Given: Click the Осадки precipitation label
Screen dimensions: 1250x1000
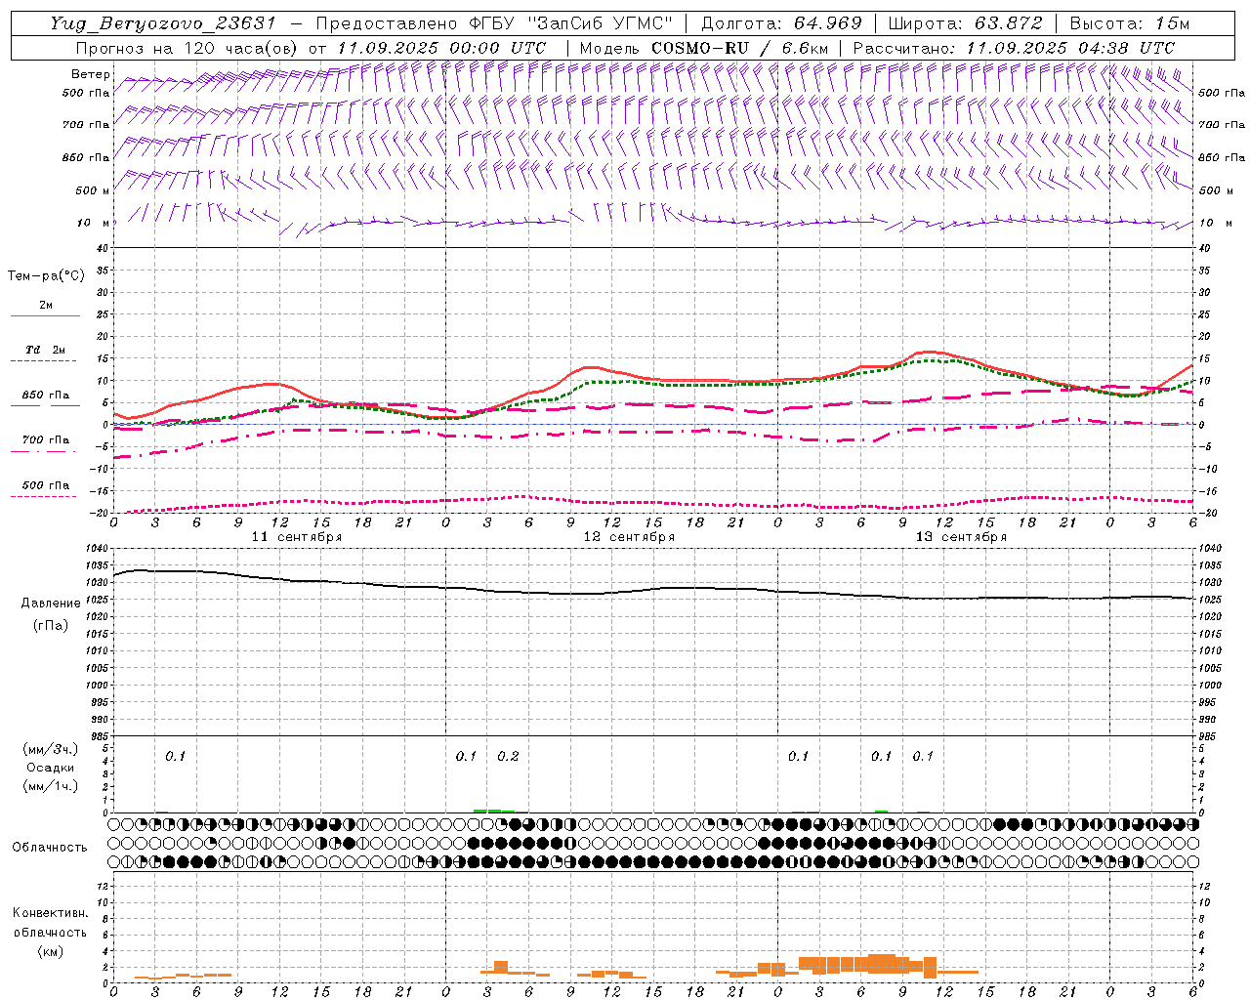Looking at the screenshot, I should (x=50, y=768).
